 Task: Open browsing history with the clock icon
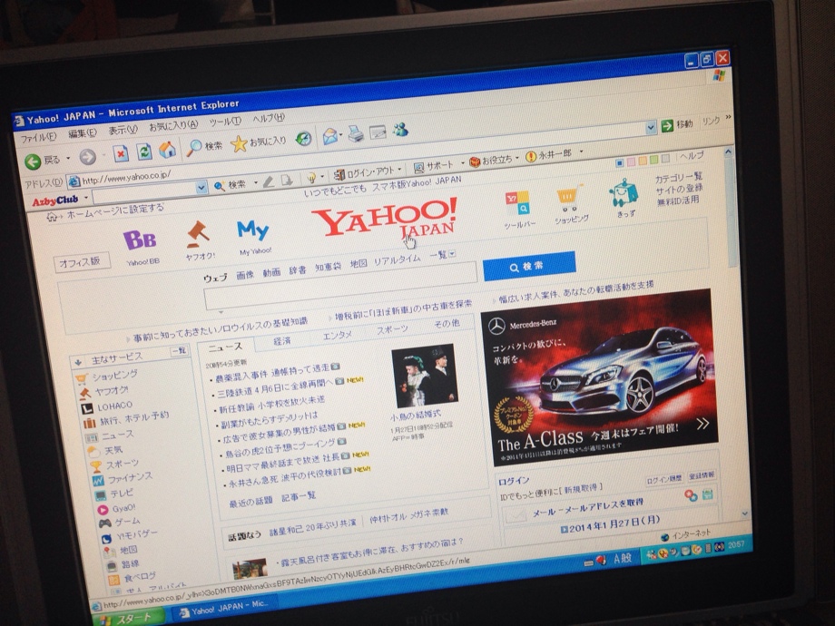point(303,139)
